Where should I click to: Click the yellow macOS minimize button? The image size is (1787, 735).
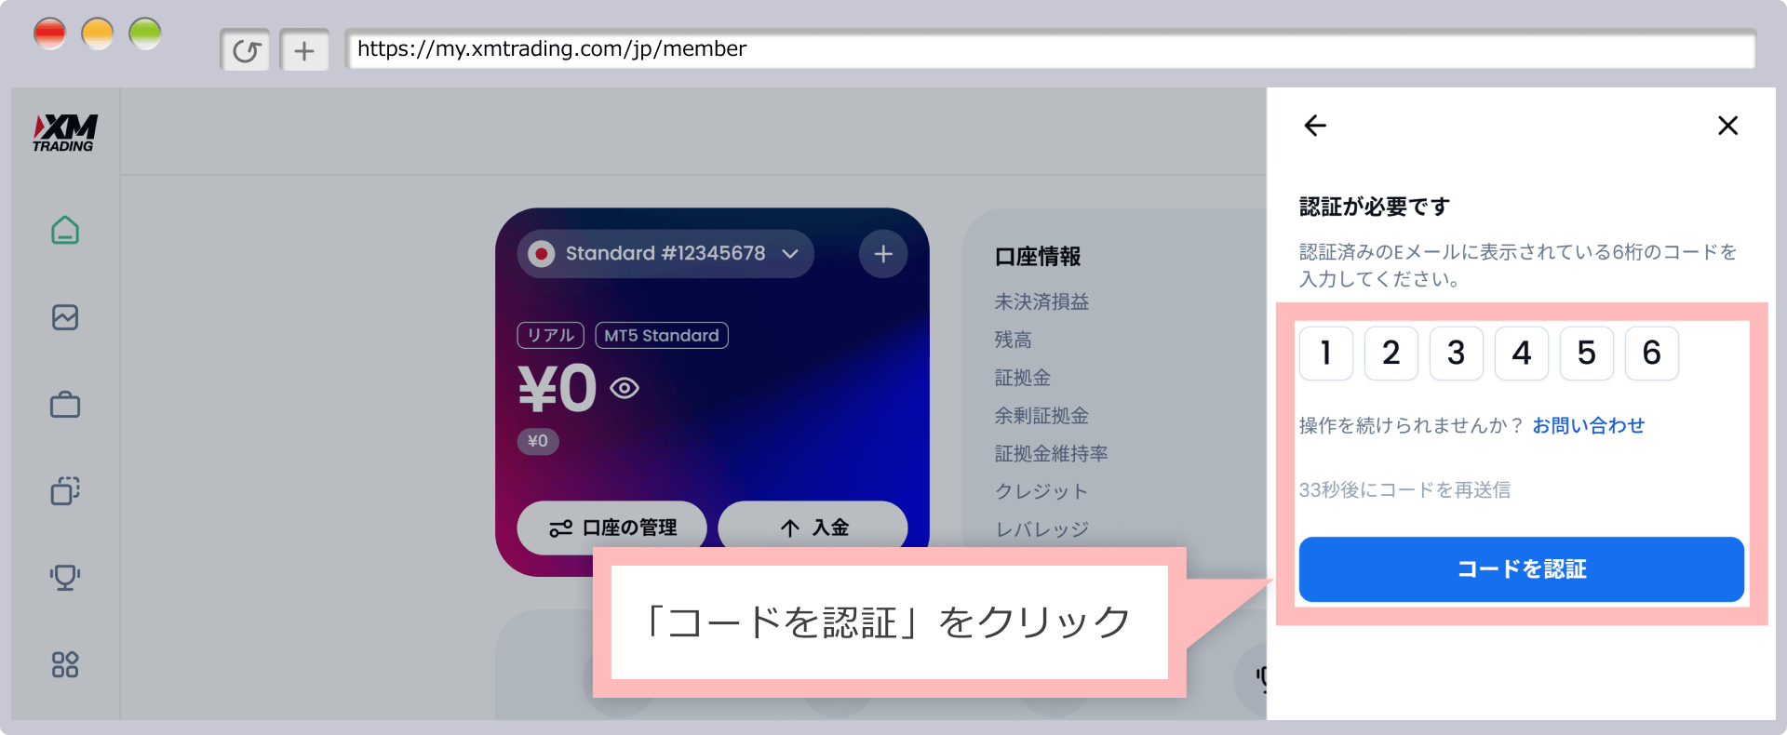(x=98, y=33)
